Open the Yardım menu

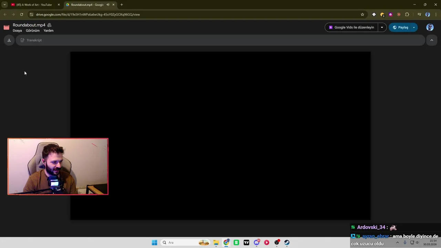click(48, 31)
